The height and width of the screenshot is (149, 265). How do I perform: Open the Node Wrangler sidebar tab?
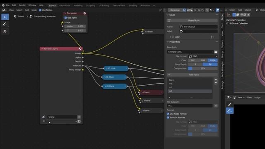[222, 70]
